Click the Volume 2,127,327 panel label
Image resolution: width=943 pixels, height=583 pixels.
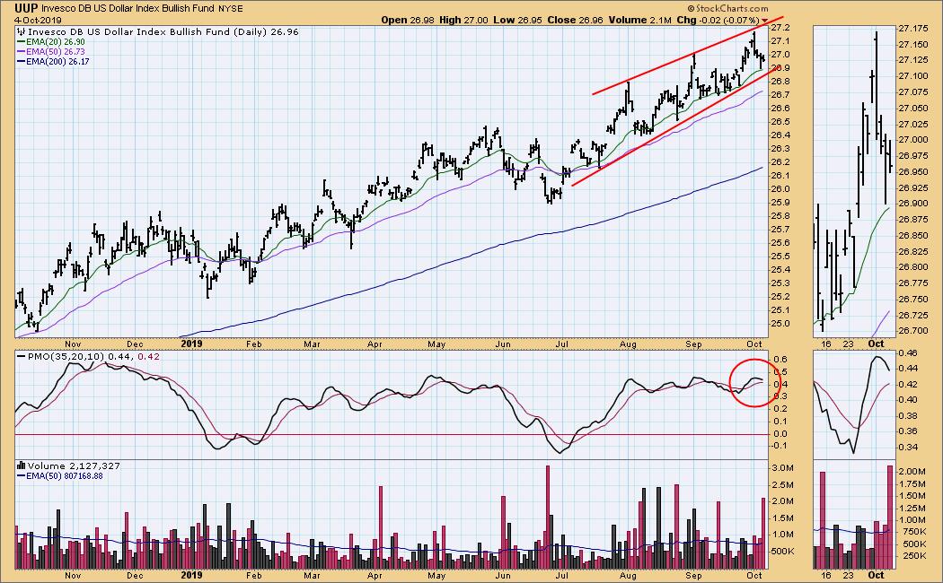[74, 466]
